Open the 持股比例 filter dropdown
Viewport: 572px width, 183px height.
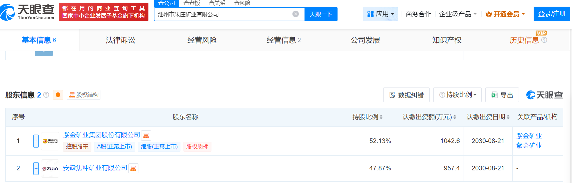[458, 95]
